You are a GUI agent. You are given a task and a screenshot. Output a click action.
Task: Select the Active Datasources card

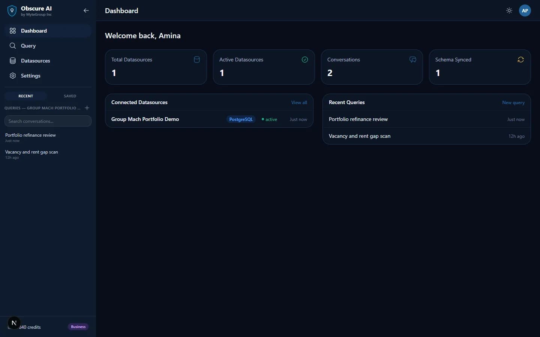click(x=264, y=67)
